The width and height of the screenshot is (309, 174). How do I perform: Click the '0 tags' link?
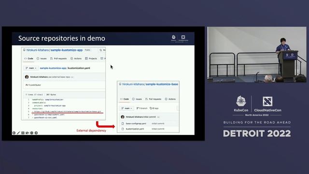(154, 108)
